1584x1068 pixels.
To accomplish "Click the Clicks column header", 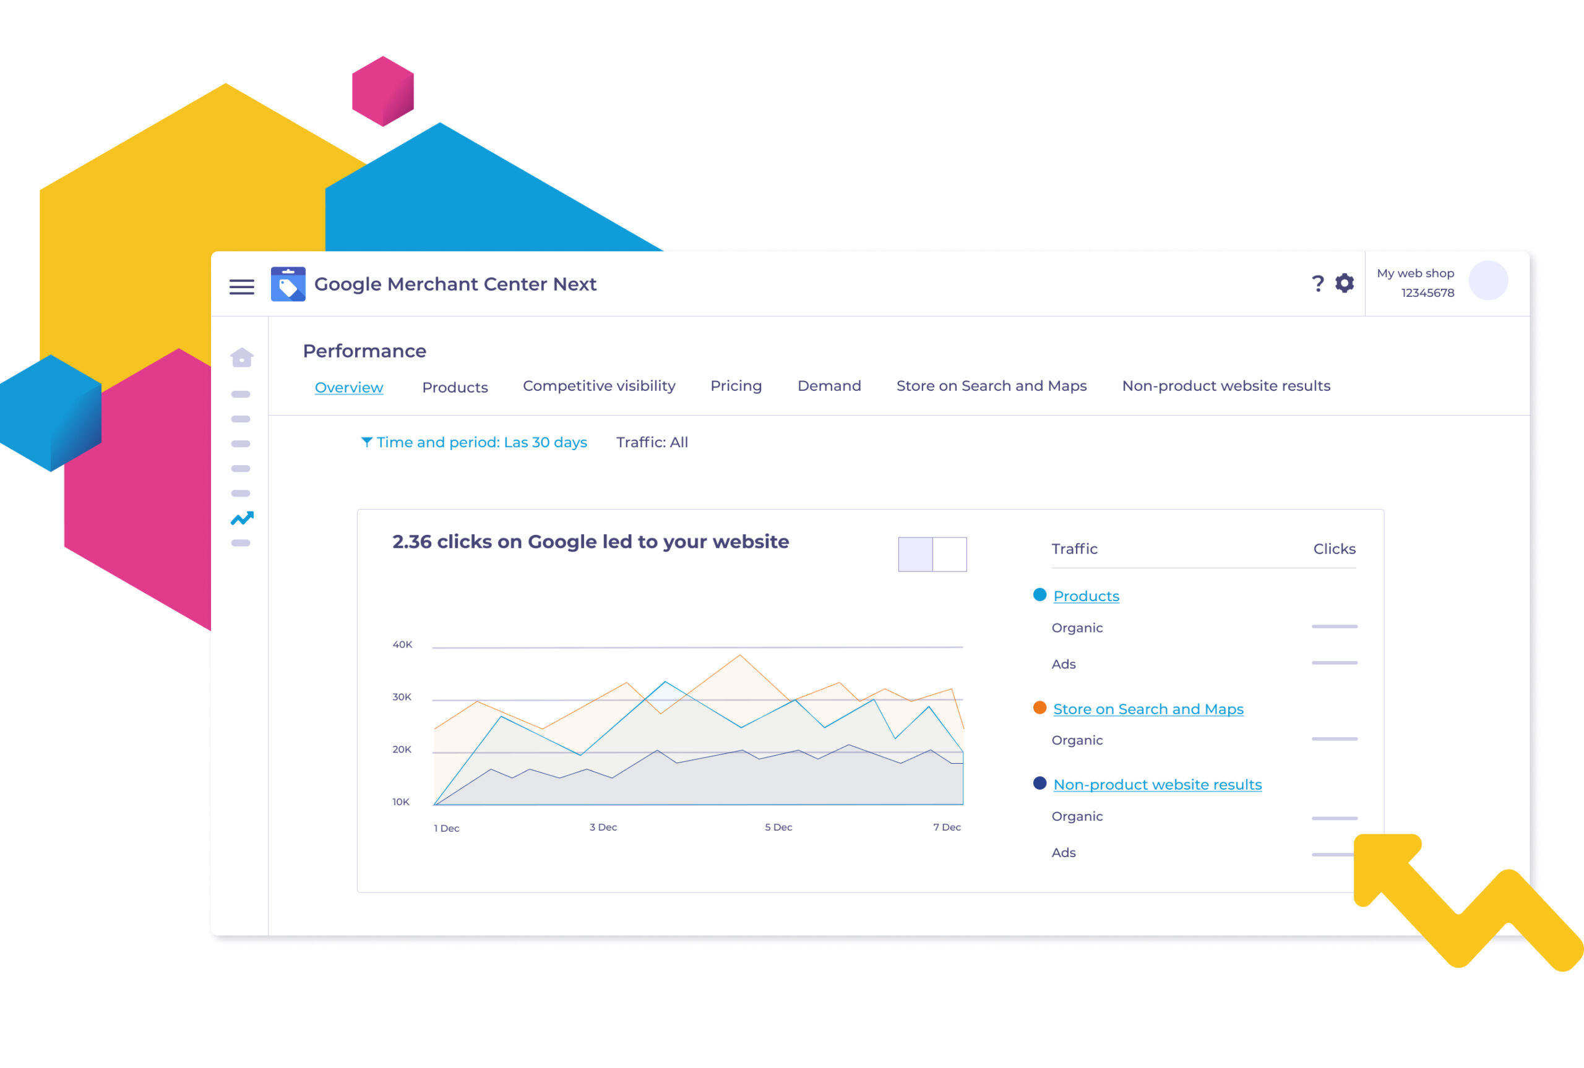I will coord(1334,549).
